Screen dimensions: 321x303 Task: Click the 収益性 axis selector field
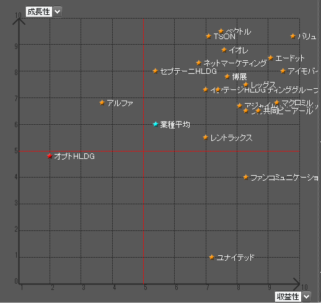[288, 297]
